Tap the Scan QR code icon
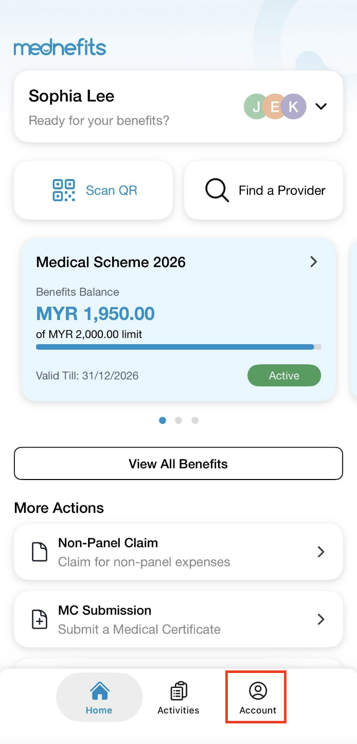 tap(64, 190)
